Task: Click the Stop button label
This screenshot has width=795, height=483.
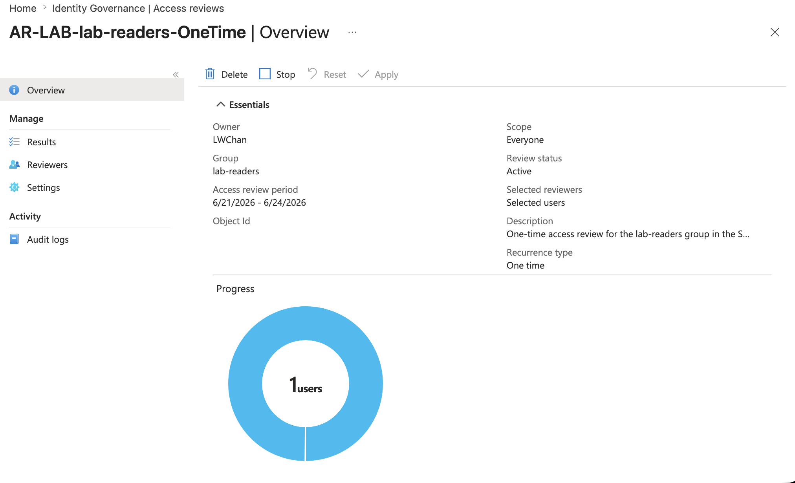Action: (286, 75)
